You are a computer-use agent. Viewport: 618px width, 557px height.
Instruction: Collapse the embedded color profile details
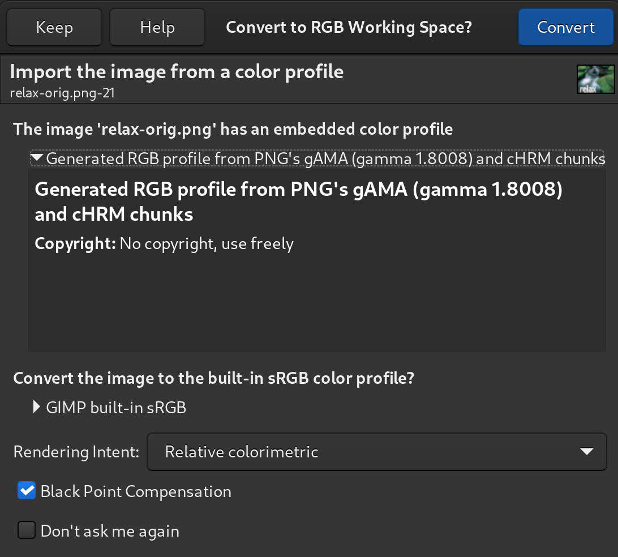tap(36, 158)
